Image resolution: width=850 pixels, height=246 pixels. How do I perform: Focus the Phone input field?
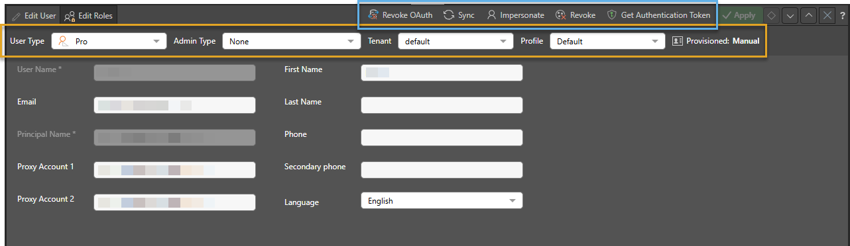click(x=442, y=138)
